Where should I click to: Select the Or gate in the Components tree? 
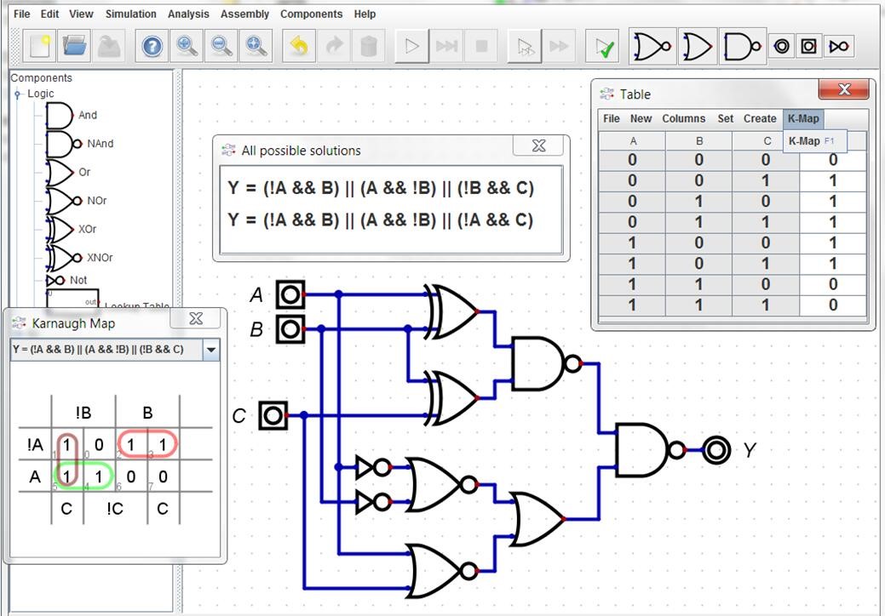pos(68,173)
